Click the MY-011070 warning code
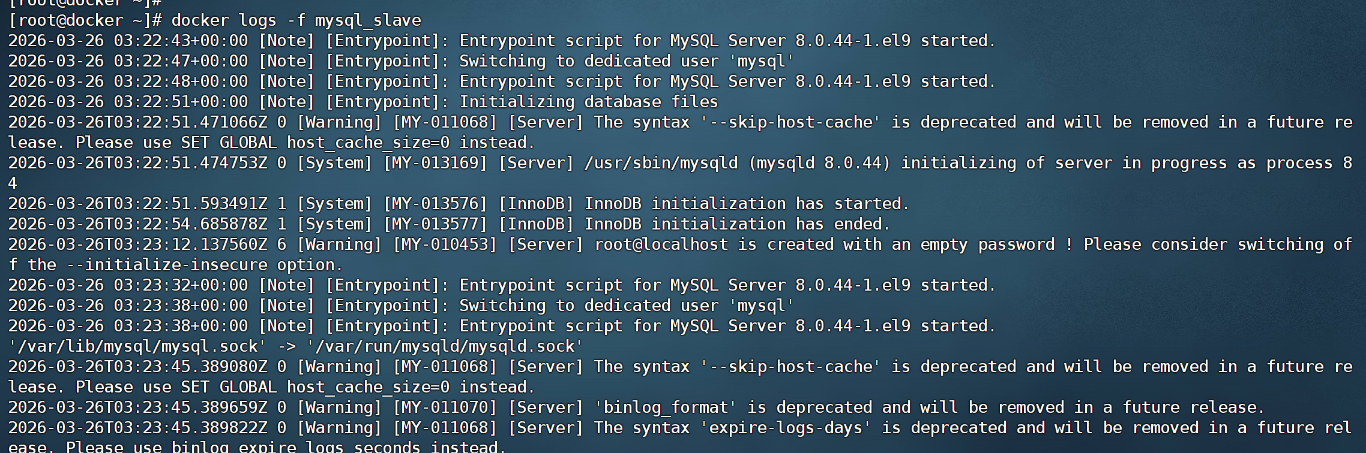 click(x=445, y=408)
